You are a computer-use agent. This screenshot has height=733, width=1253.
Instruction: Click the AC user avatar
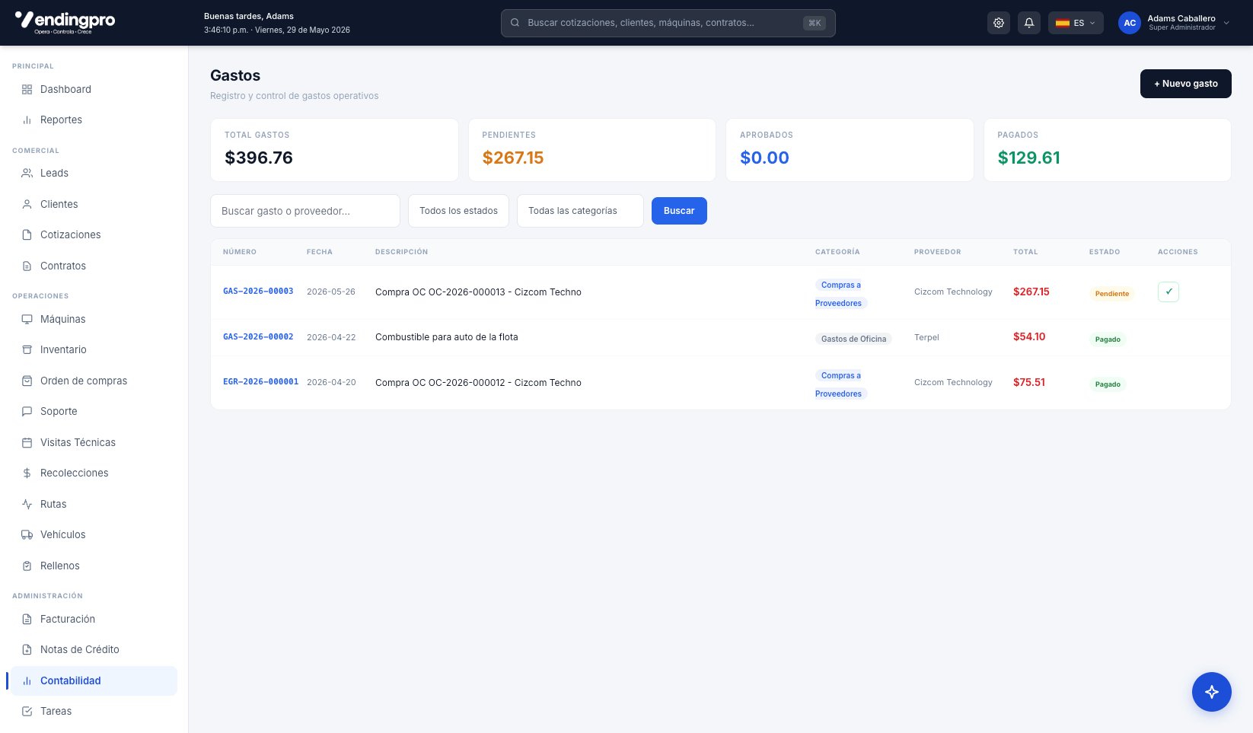[1130, 23]
